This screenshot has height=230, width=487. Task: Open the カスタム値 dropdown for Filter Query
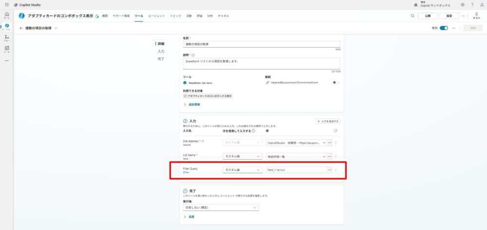(242, 170)
